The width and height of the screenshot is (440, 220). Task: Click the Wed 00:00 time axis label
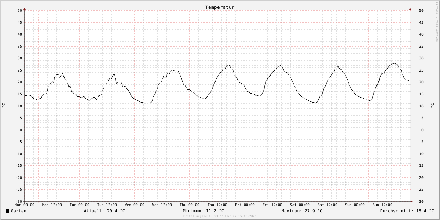135,205
